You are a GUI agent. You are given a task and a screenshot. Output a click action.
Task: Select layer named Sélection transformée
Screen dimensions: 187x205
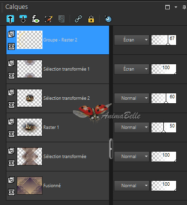click(x=65, y=157)
